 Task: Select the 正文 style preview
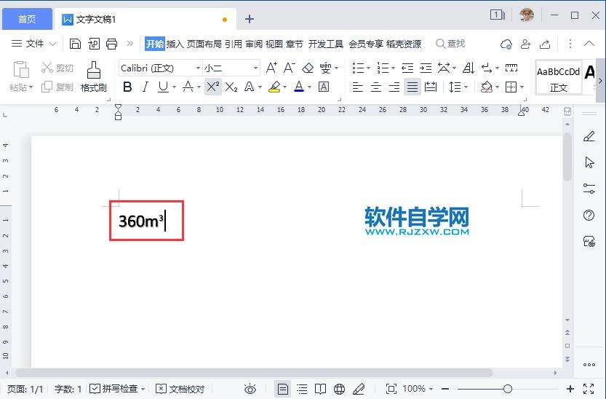[x=559, y=78]
